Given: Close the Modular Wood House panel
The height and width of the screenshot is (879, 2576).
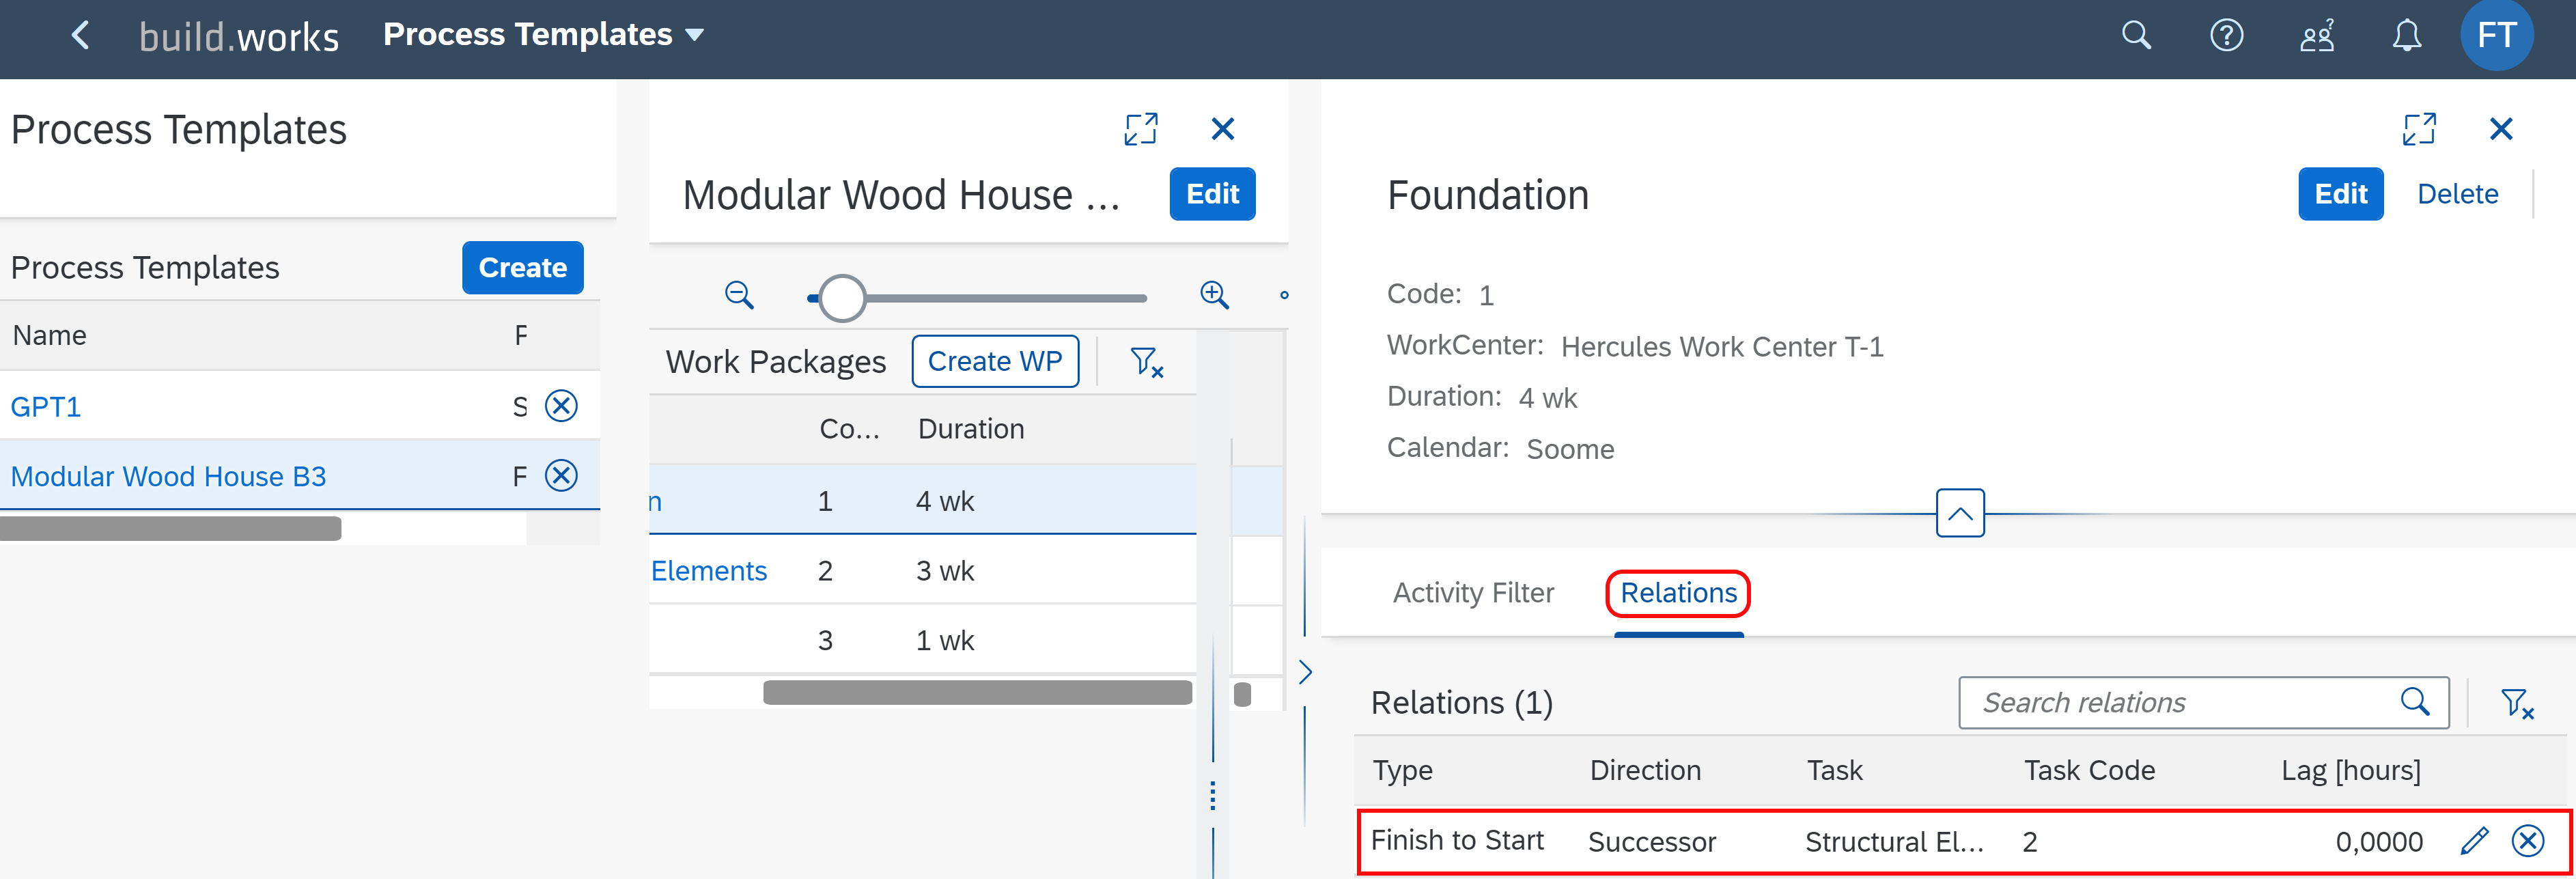Looking at the screenshot, I should click(x=1222, y=129).
